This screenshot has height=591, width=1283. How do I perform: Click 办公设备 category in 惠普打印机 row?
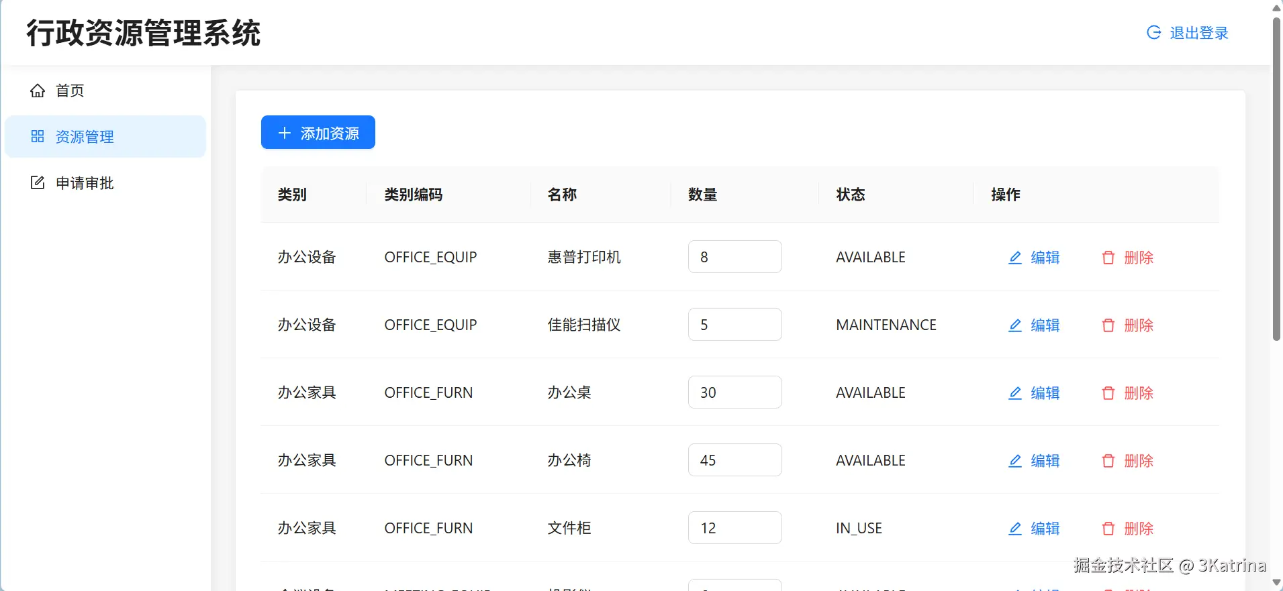(x=307, y=257)
